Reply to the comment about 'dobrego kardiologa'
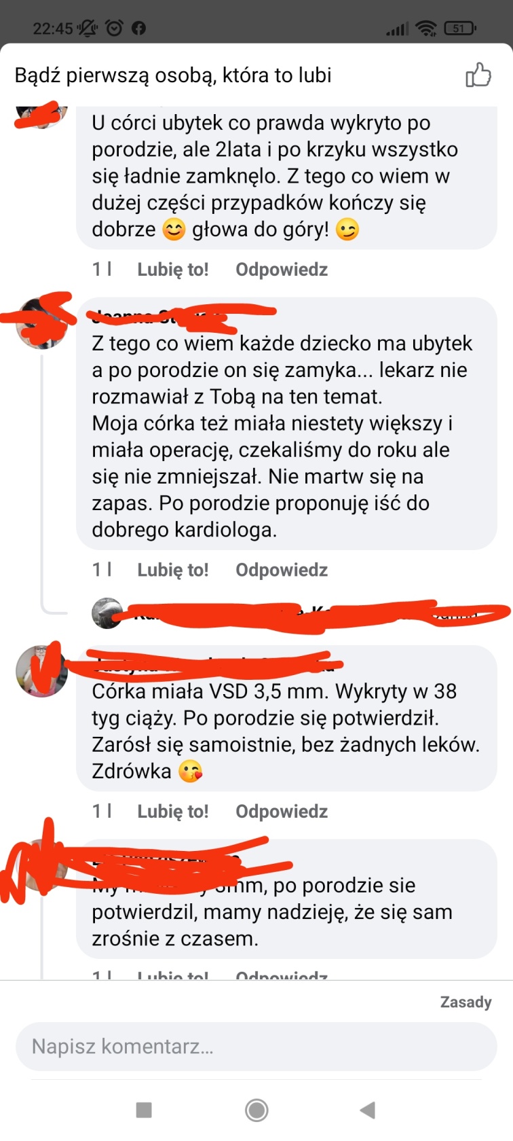The height and width of the screenshot is (1141, 513). pyautogui.click(x=282, y=570)
